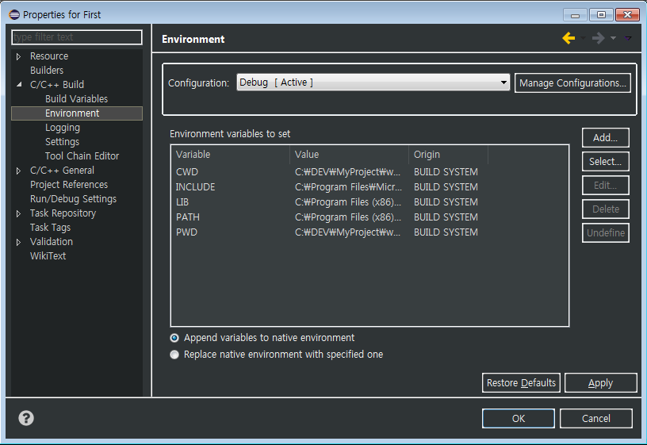This screenshot has width=647, height=445.
Task: Open the Configuration combo box
Action: pos(373,82)
